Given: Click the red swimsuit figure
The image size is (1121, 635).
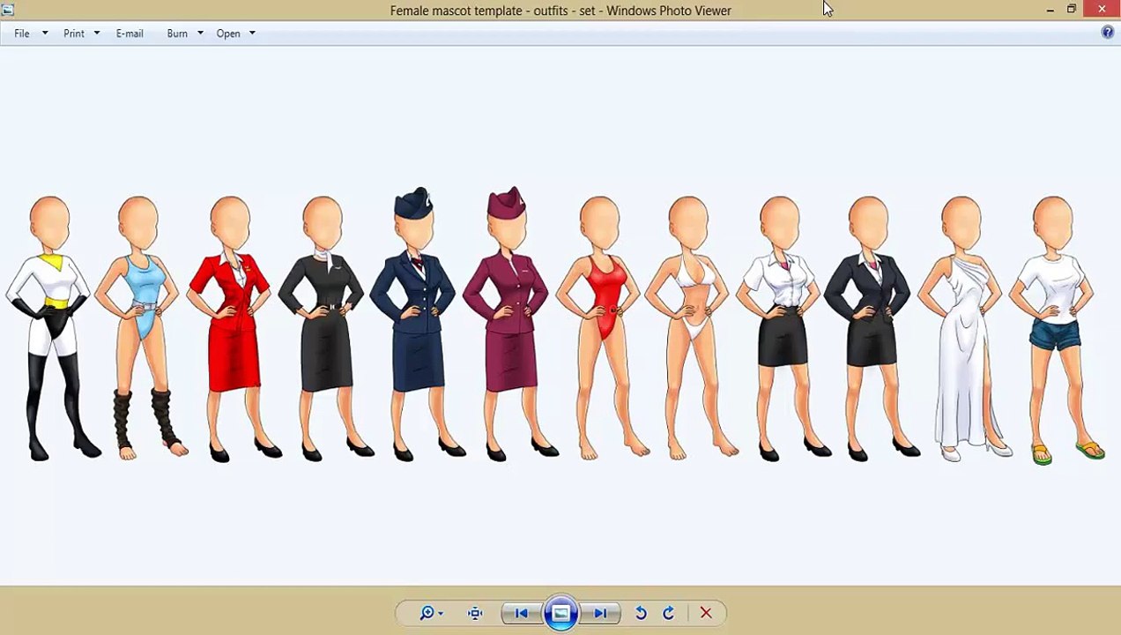Looking at the screenshot, I should click(603, 328).
